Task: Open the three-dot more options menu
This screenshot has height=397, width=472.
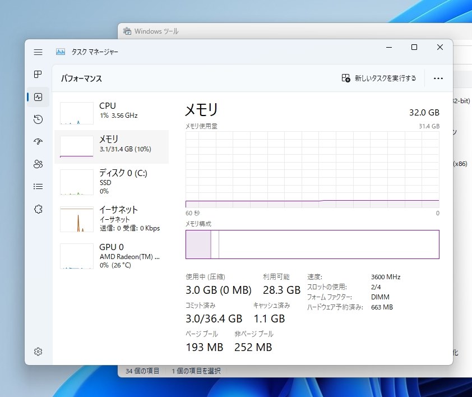Action: (438, 79)
